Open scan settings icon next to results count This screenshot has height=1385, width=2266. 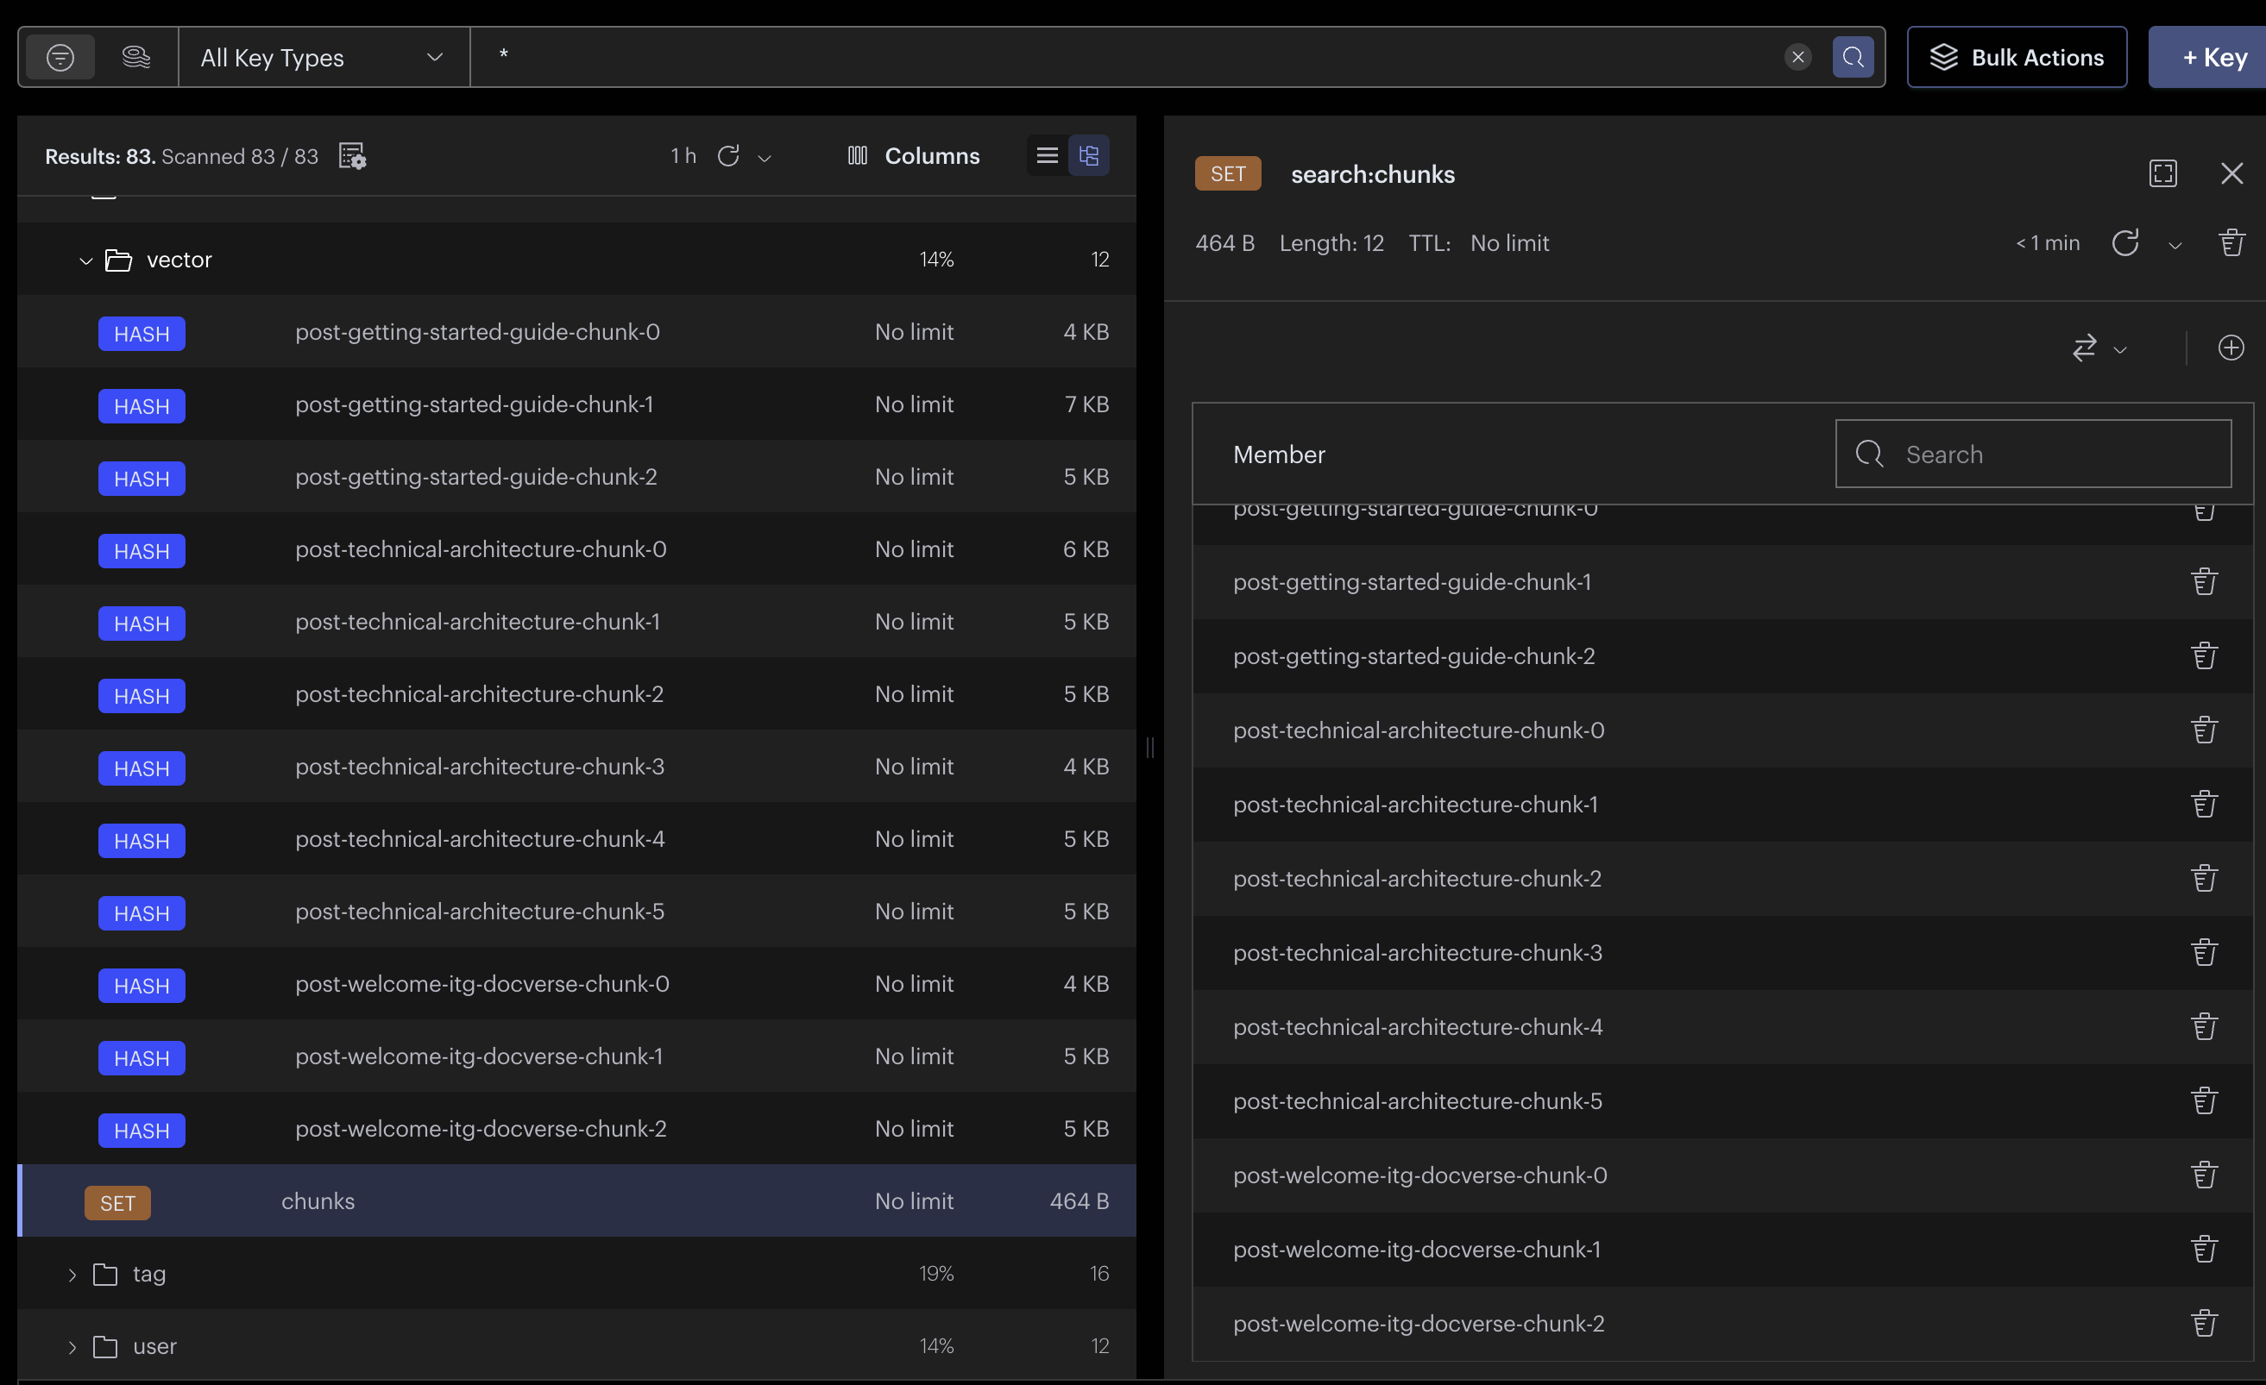[x=352, y=156]
